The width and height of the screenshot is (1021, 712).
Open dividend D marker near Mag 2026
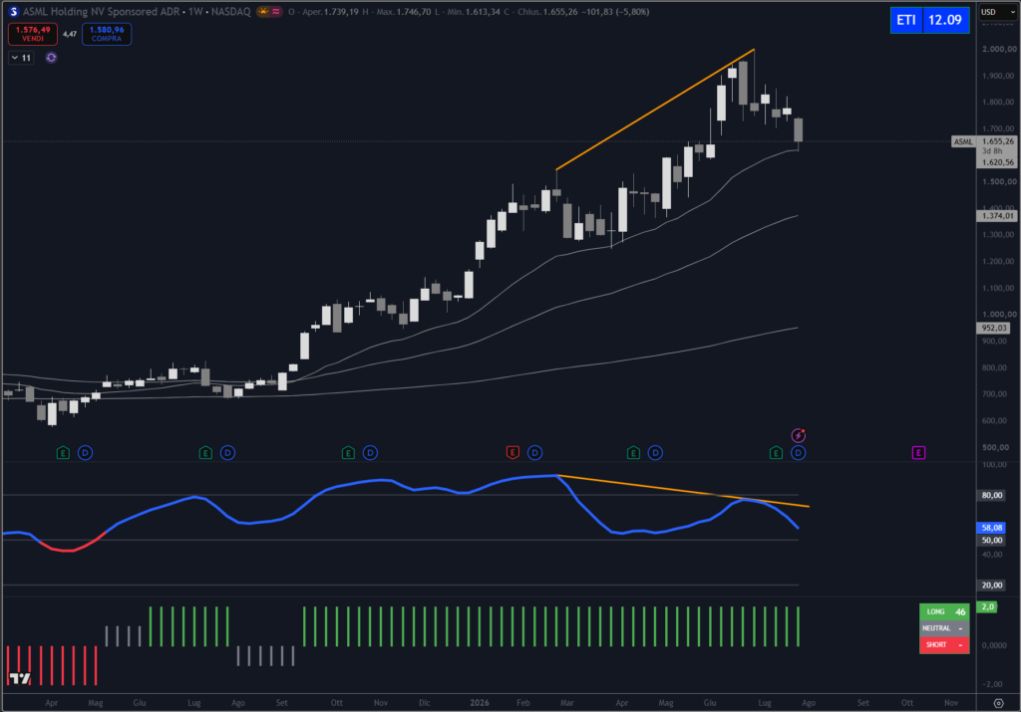tap(655, 452)
